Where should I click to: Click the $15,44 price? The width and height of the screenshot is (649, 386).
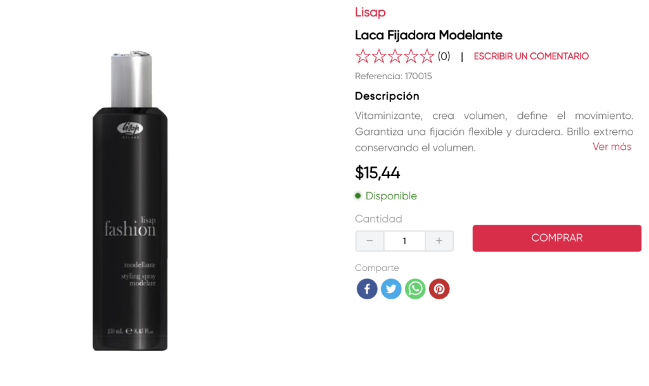point(378,173)
